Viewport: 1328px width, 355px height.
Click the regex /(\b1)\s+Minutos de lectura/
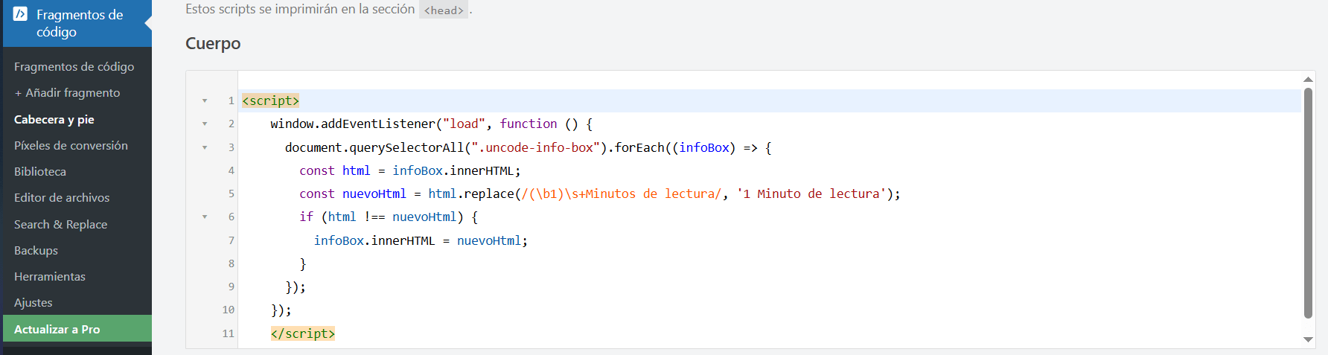click(x=622, y=194)
